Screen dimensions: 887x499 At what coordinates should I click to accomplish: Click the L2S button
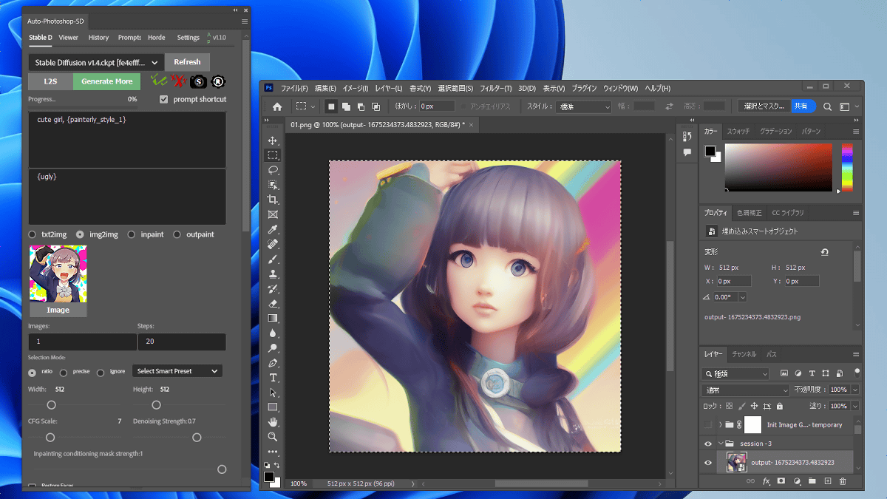tap(50, 81)
